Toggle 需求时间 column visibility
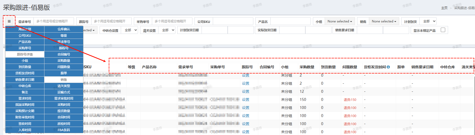The image size is (475, 135). pyautogui.click(x=25, y=99)
